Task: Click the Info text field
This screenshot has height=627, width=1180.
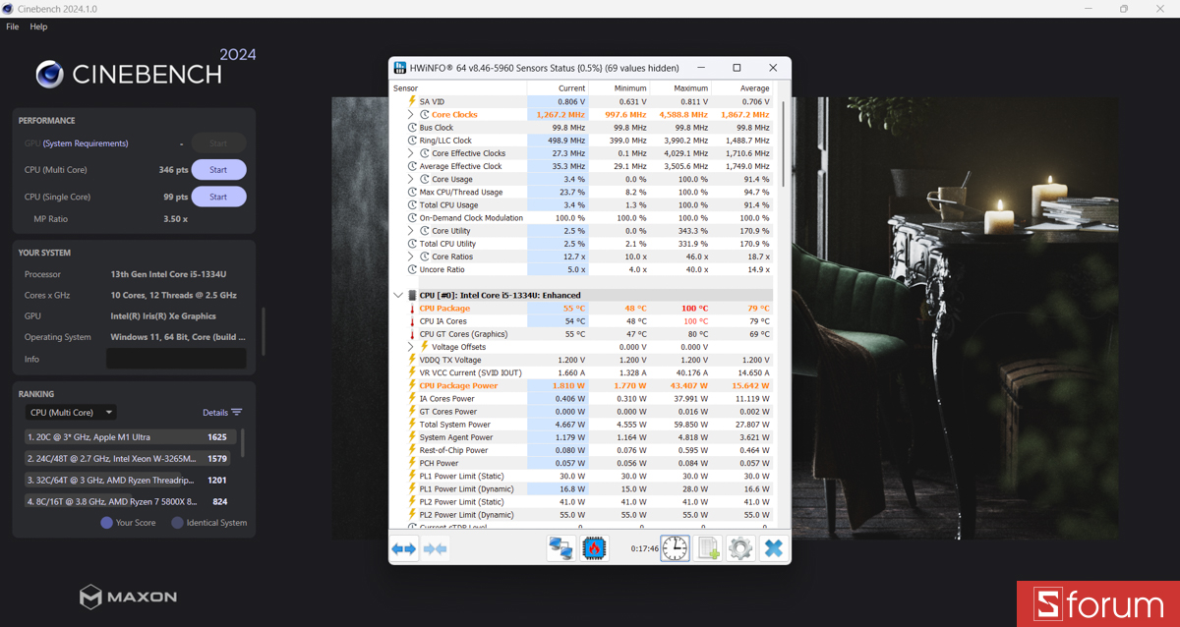Action: 176,359
